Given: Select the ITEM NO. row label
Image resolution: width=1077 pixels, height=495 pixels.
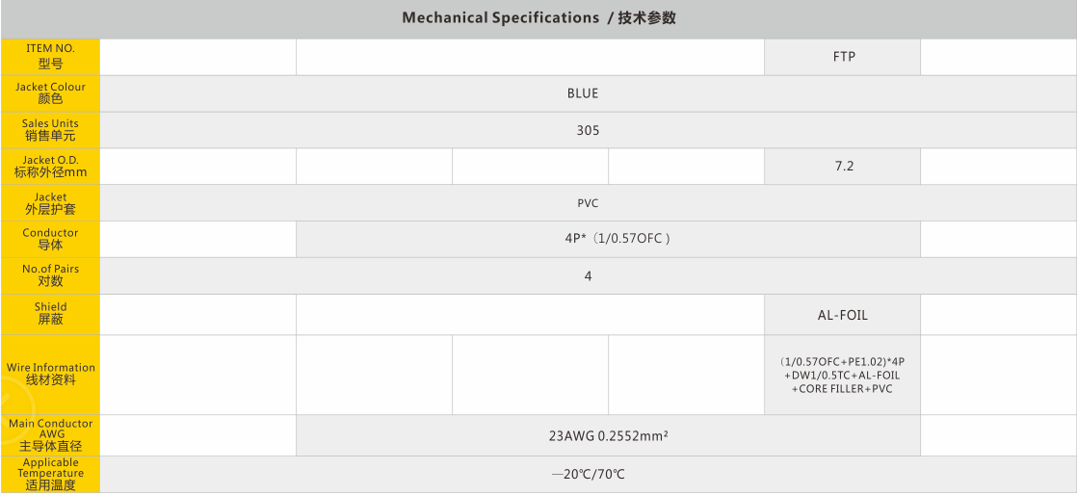Looking at the screenshot, I should point(50,56).
